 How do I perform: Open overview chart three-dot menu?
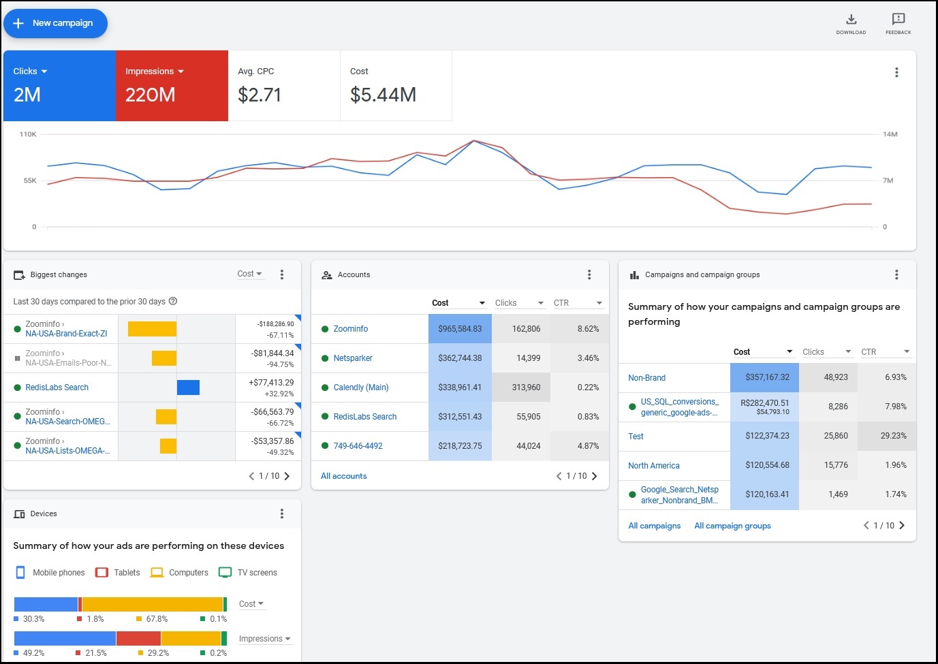click(896, 72)
